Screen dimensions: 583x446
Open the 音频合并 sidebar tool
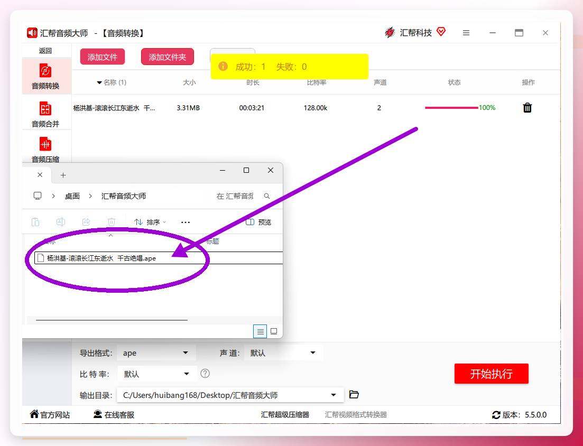tap(45, 114)
